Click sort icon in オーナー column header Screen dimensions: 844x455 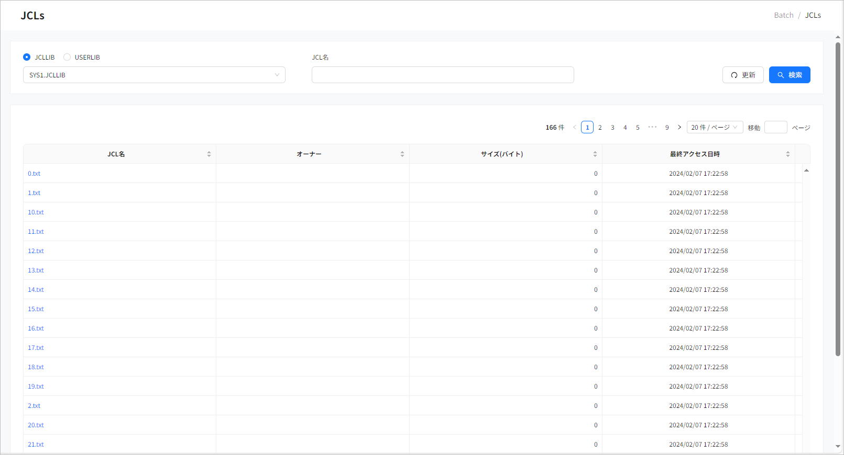(x=402, y=154)
